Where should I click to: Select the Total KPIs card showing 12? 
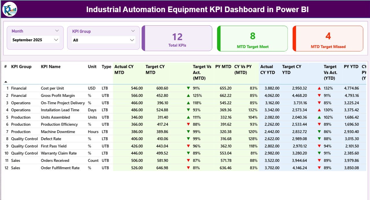click(x=177, y=38)
